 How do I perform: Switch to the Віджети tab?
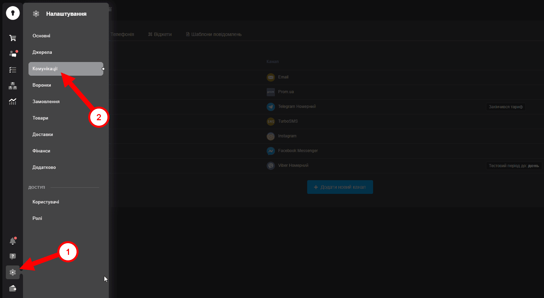pos(160,34)
